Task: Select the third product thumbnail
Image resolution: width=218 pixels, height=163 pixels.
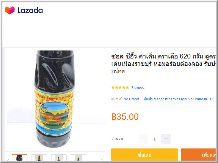Action: (59, 157)
